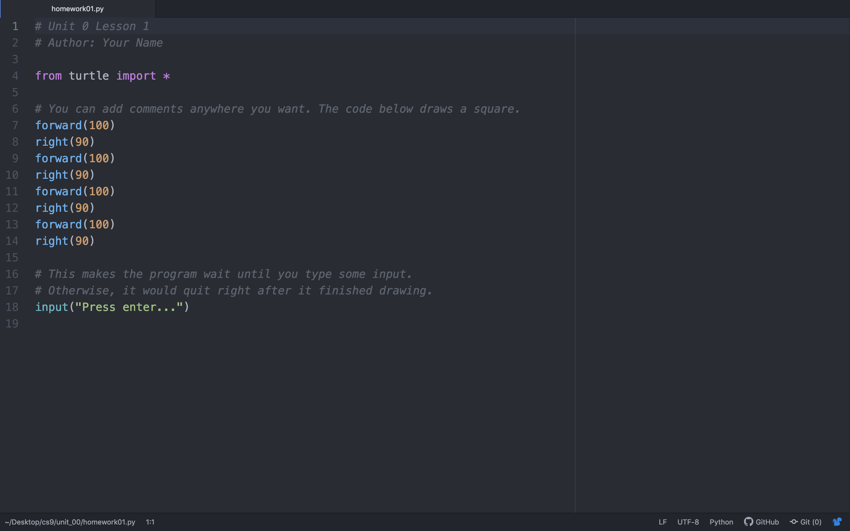Screen dimensions: 850x531
Task: Place cursor on the 'from' keyword
Action: 48,76
